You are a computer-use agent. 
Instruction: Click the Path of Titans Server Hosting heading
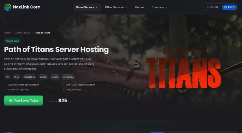56,50
